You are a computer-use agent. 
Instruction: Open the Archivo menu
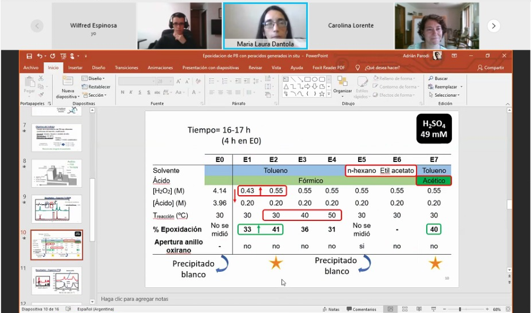pos(31,68)
